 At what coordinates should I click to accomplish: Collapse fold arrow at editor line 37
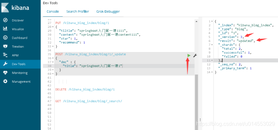coord(53,62)
